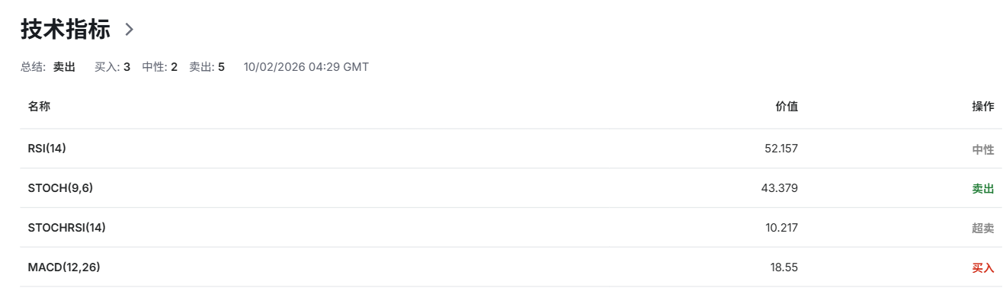Click the 买入: 3 count in summary
The height and width of the screenshot is (288, 1006).
[x=112, y=67]
